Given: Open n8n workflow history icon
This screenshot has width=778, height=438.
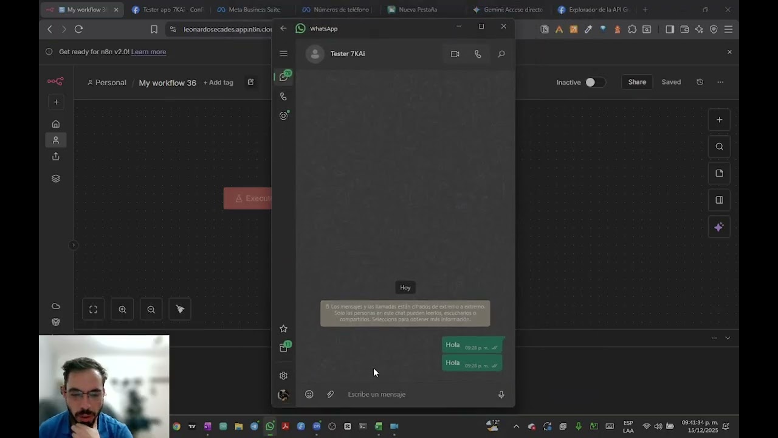Looking at the screenshot, I should tap(700, 82).
